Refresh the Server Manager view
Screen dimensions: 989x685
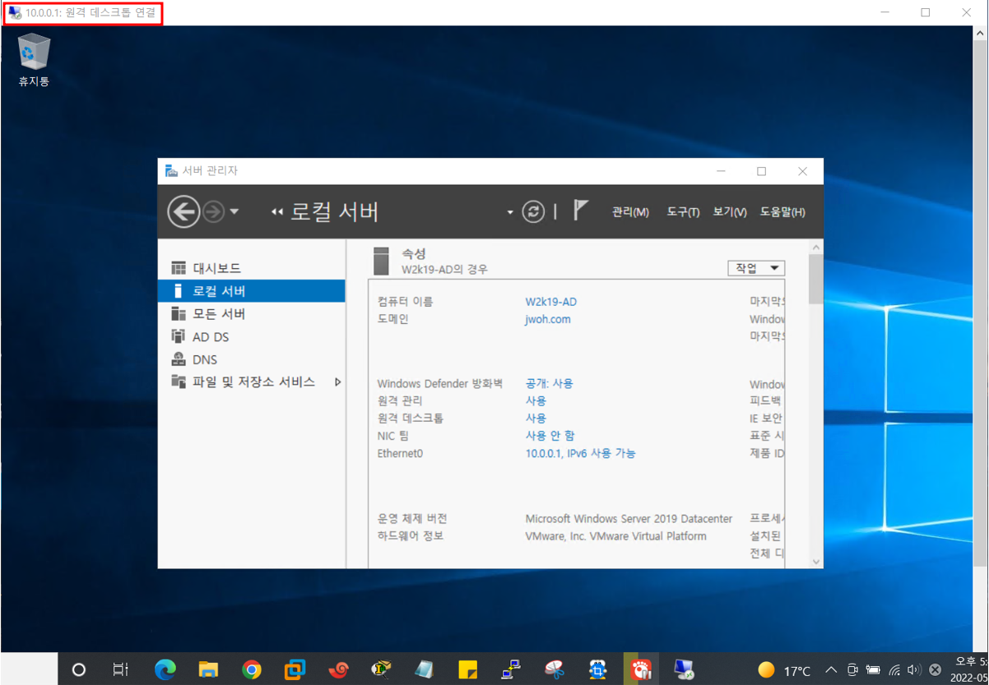point(533,212)
